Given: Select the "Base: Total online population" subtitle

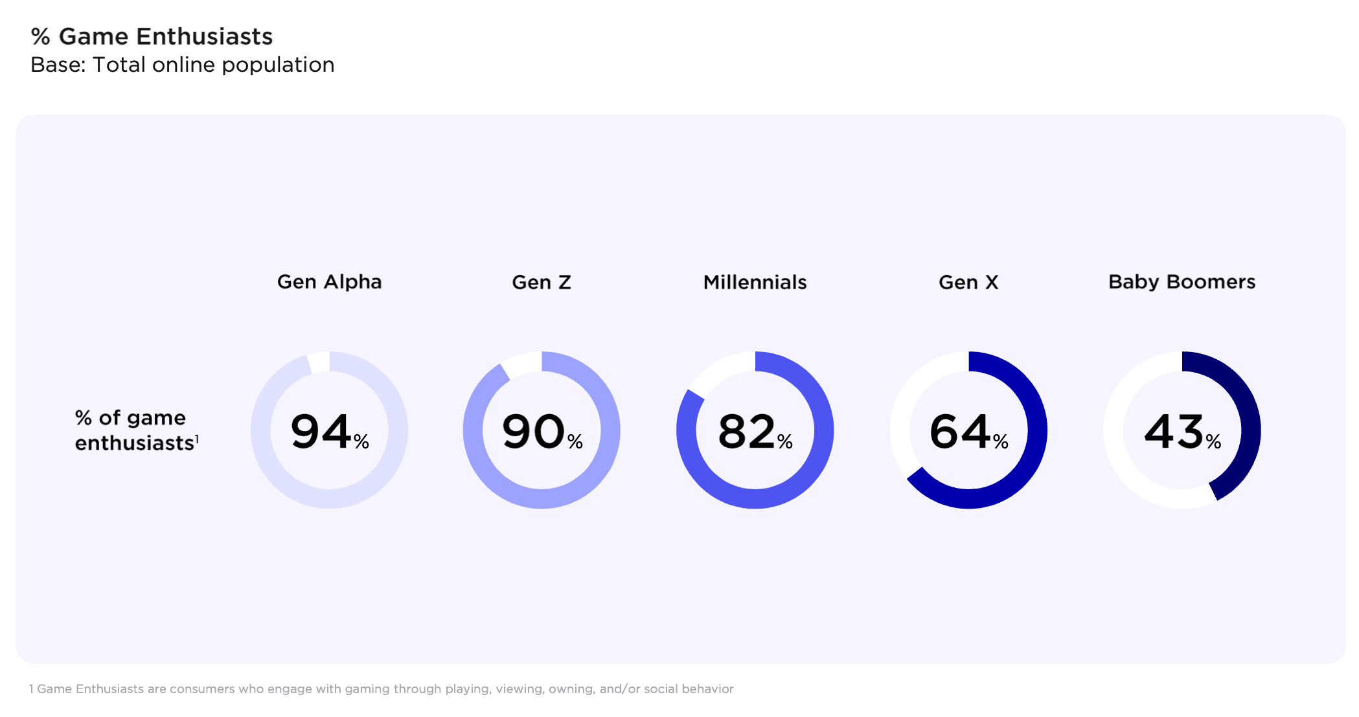Looking at the screenshot, I should tap(182, 65).
